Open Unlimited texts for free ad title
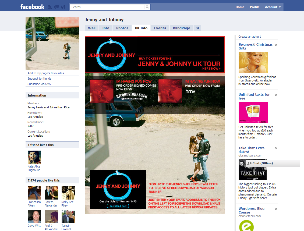This screenshot has height=231, width=304. (254, 96)
